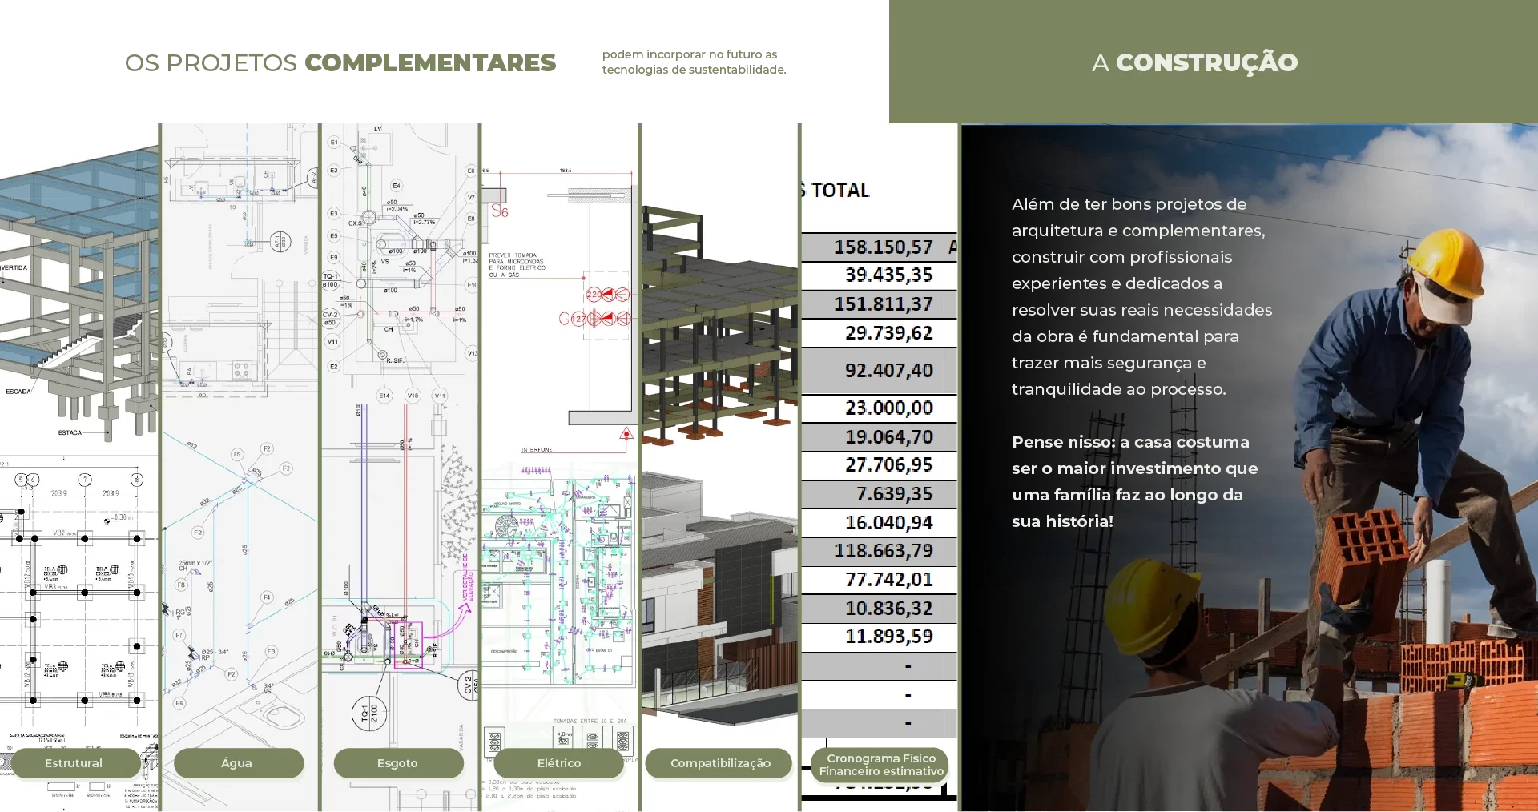The image size is (1538, 812).
Task: Click the "A CONSTRUÇÃO" title
Action: tap(1194, 62)
